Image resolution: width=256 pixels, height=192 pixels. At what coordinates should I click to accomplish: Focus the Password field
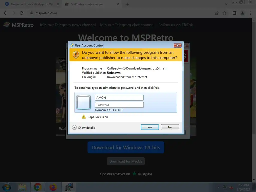point(119,105)
